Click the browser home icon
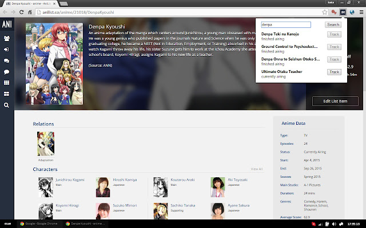366x228 pixels. point(30,12)
